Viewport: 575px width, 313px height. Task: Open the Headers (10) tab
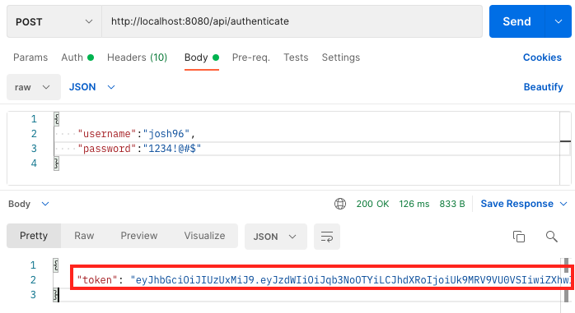click(x=137, y=58)
